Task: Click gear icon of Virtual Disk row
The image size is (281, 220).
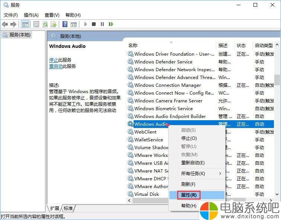Action: [x=131, y=194]
